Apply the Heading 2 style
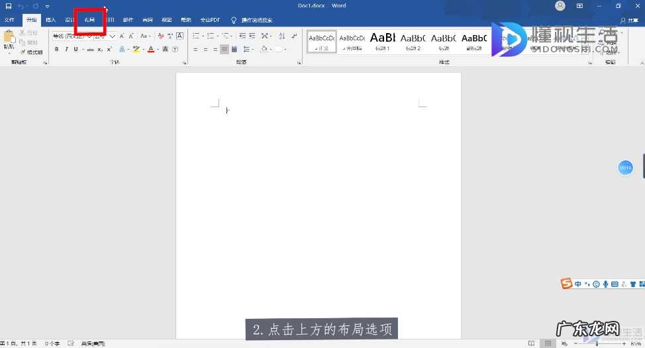645x348 pixels. pyautogui.click(x=413, y=42)
